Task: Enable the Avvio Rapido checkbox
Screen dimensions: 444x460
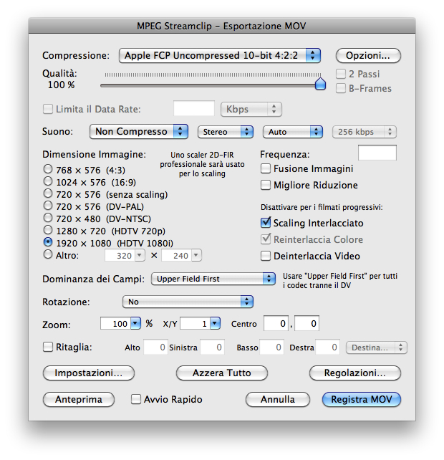Action: pos(136,399)
